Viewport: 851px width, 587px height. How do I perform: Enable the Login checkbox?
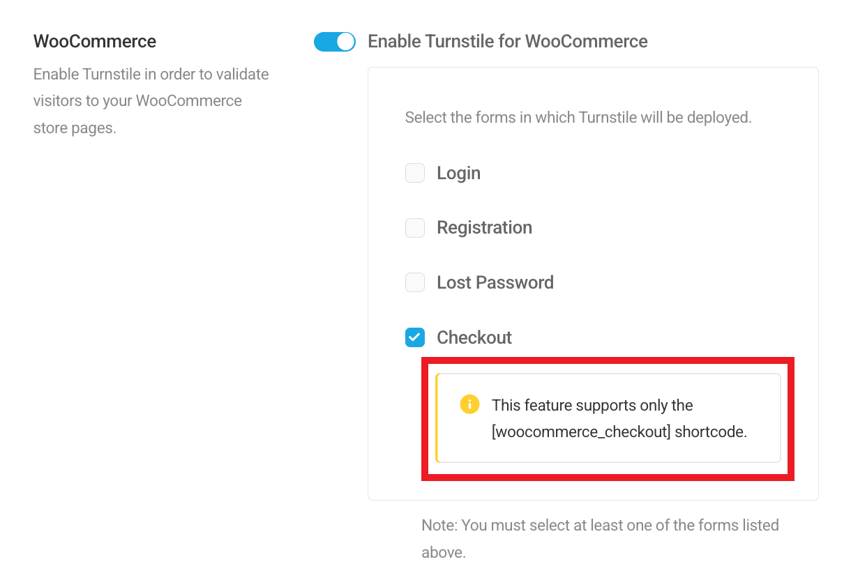414,172
